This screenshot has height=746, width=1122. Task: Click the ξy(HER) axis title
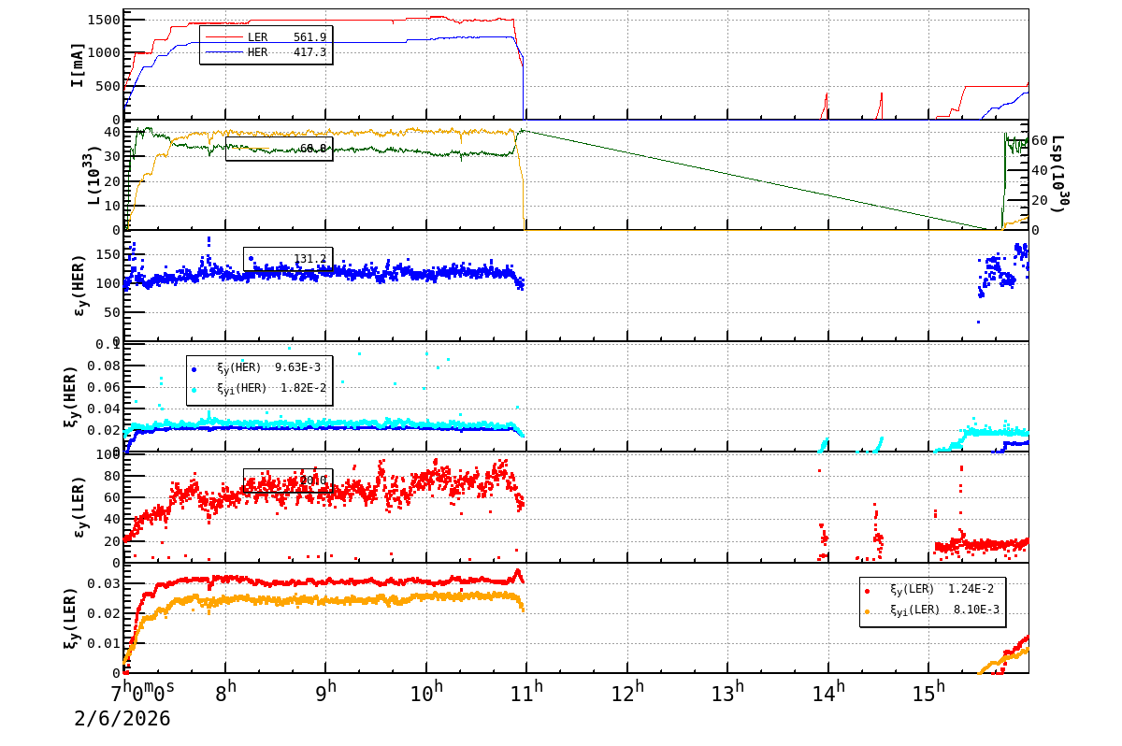click(73, 396)
